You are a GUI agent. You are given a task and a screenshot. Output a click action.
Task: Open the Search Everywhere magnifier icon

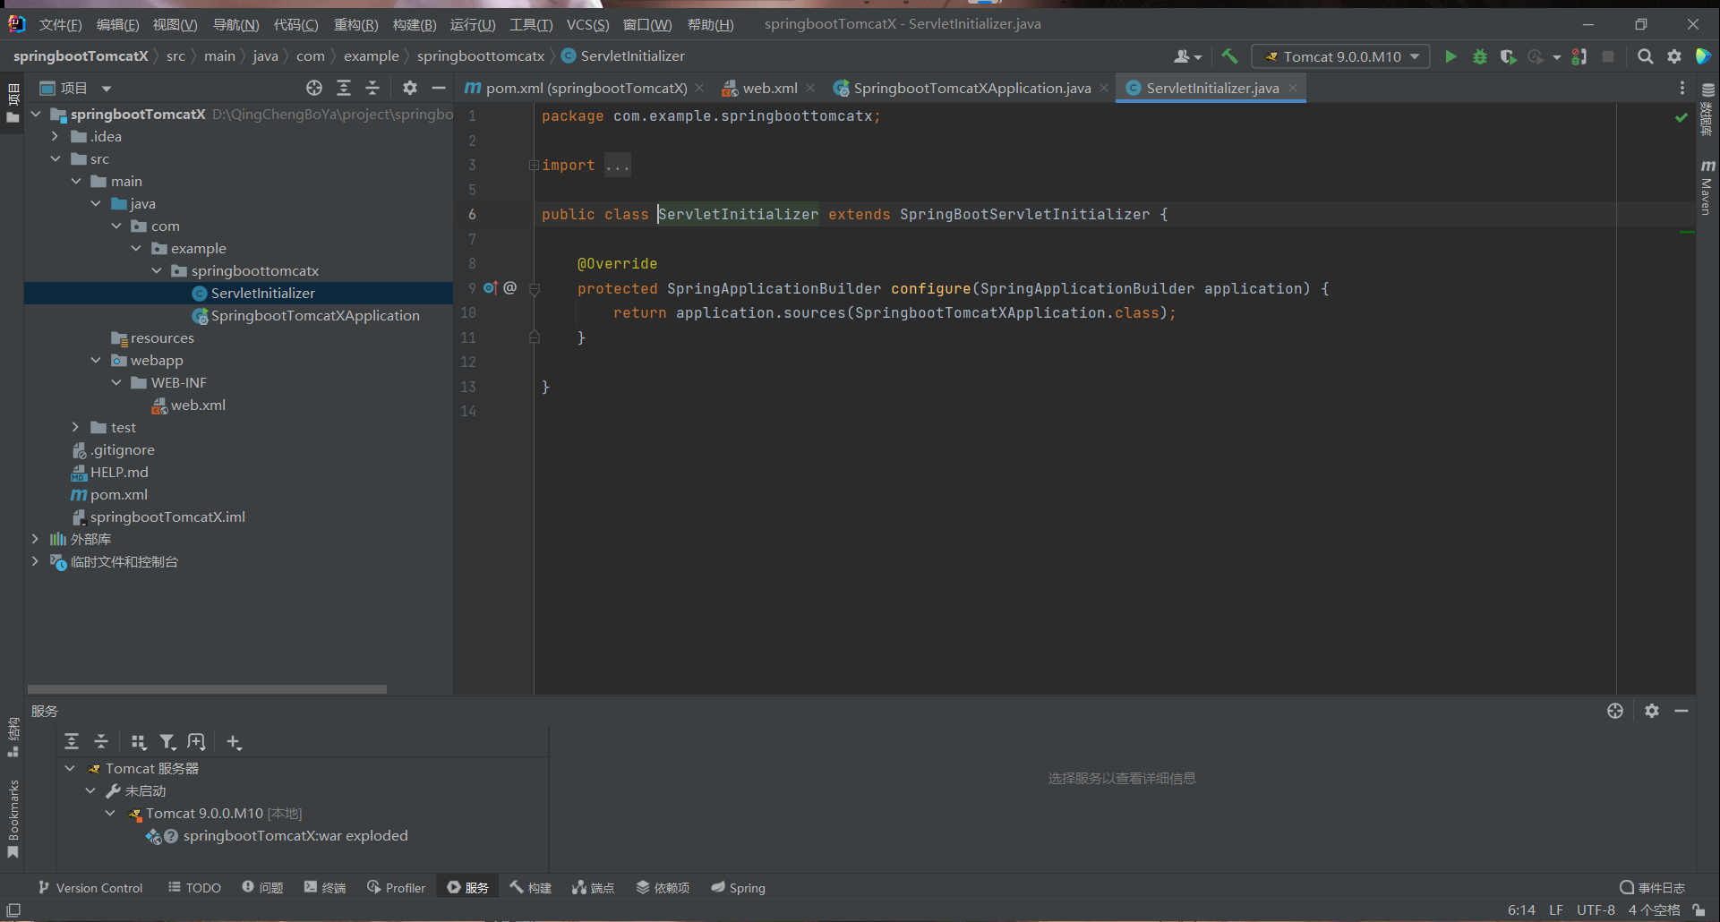[1645, 56]
